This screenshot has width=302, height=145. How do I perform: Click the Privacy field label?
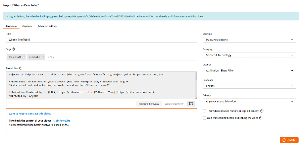[x=207, y=95]
